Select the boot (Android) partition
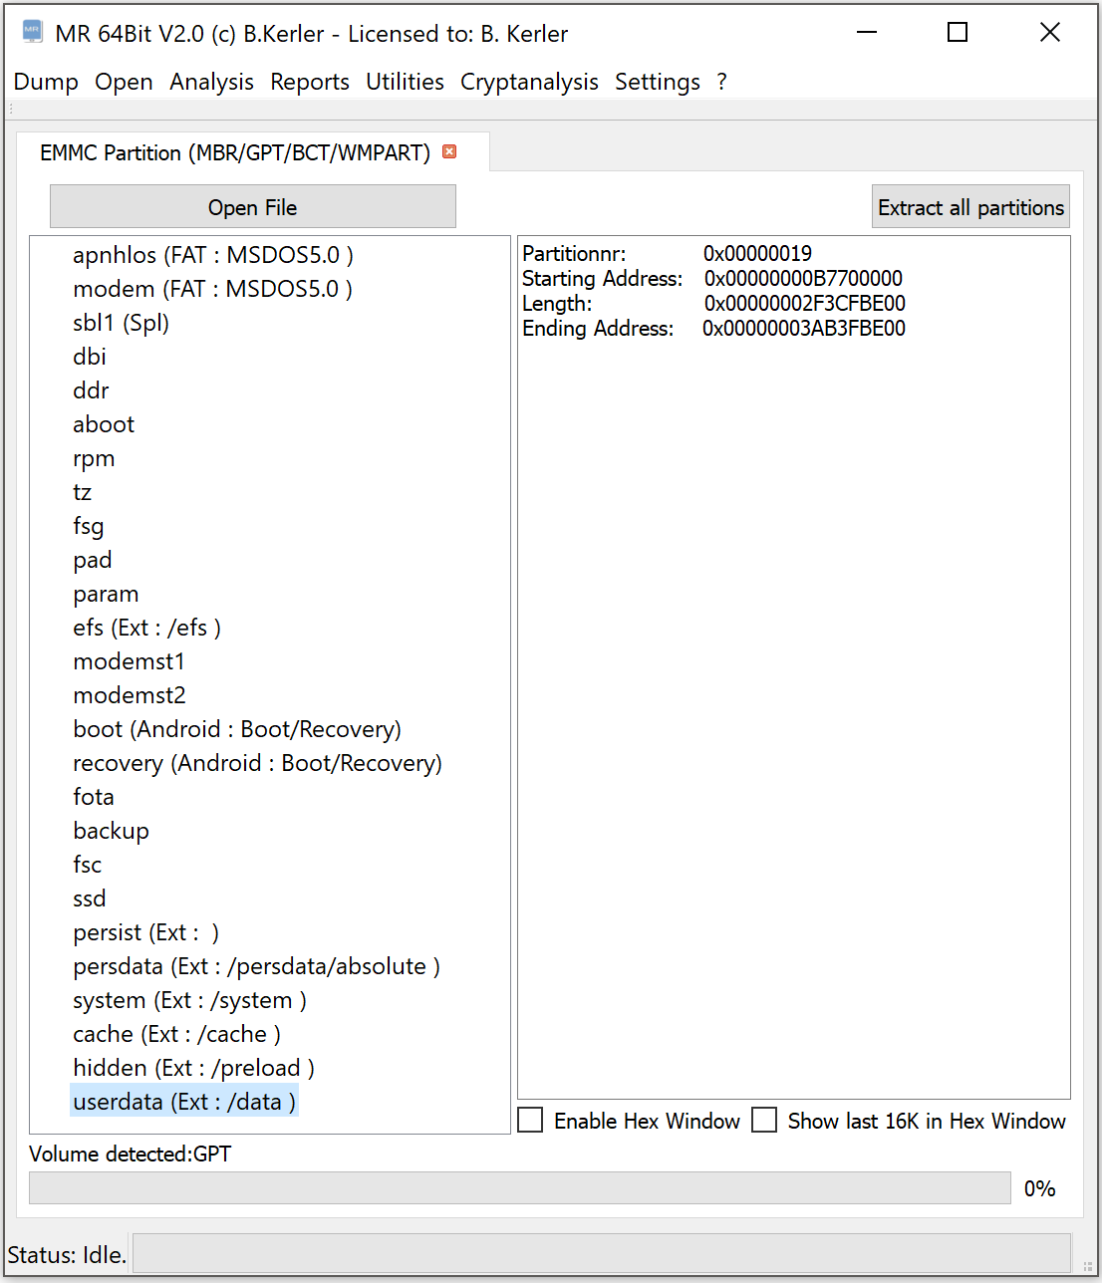1102x1283 pixels. point(237,729)
